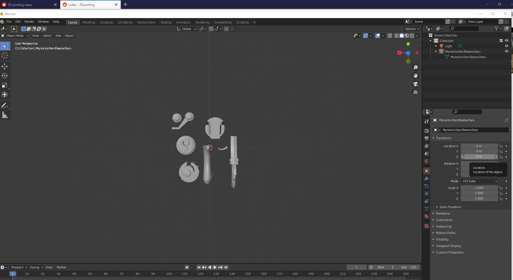
Task: Select the Move tool in the viewport toolbar
Action: click(x=5, y=66)
